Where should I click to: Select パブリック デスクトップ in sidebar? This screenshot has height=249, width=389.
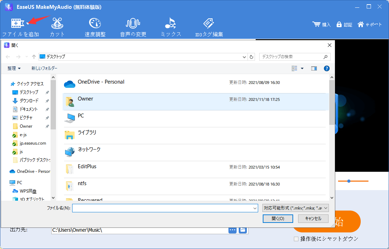(x=31, y=160)
